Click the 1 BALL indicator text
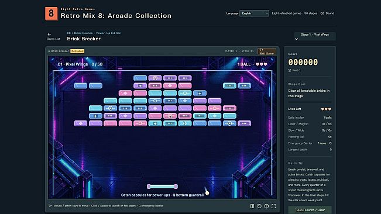Screen dimensions: 381x214 click(244, 64)
